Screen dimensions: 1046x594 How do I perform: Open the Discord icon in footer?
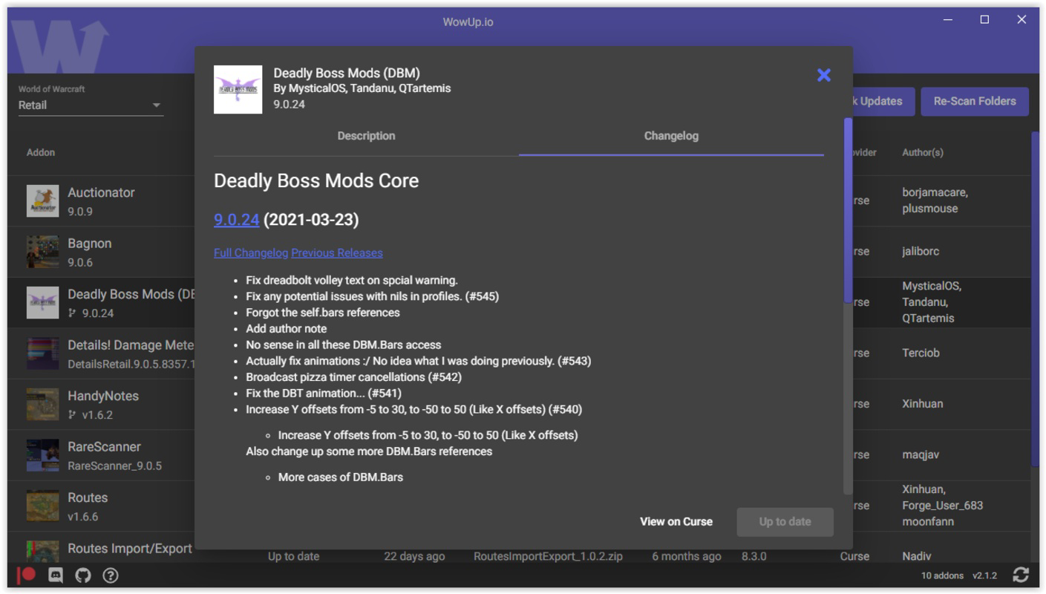click(x=56, y=575)
